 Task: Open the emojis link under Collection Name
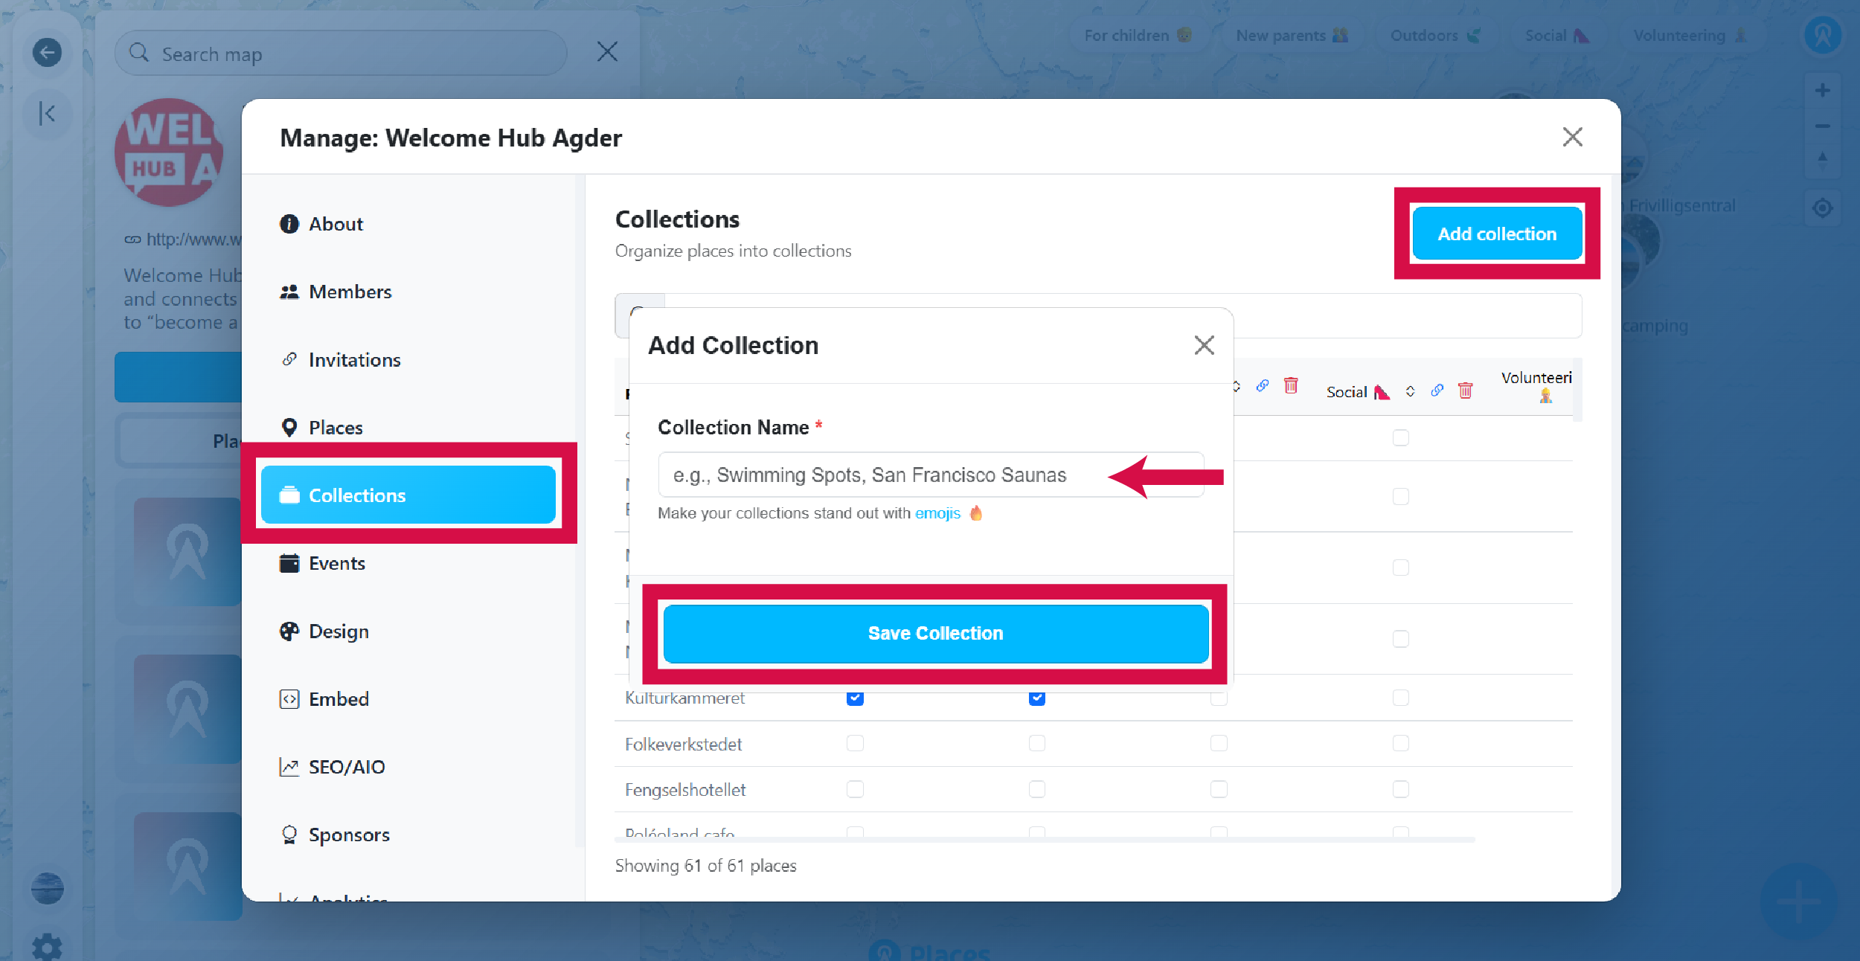click(937, 513)
